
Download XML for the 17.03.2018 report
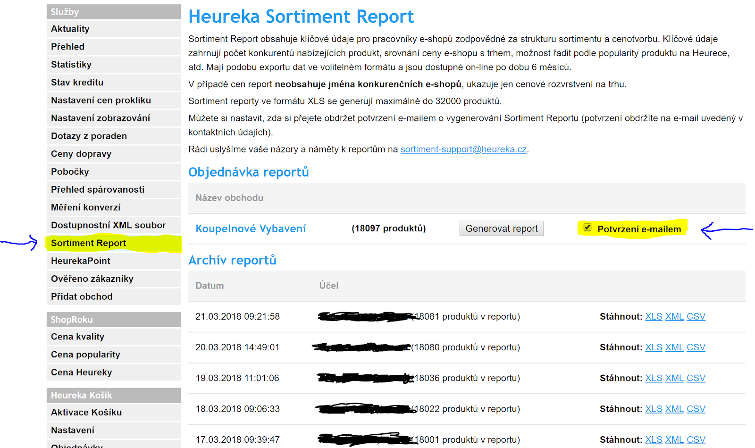(x=674, y=440)
